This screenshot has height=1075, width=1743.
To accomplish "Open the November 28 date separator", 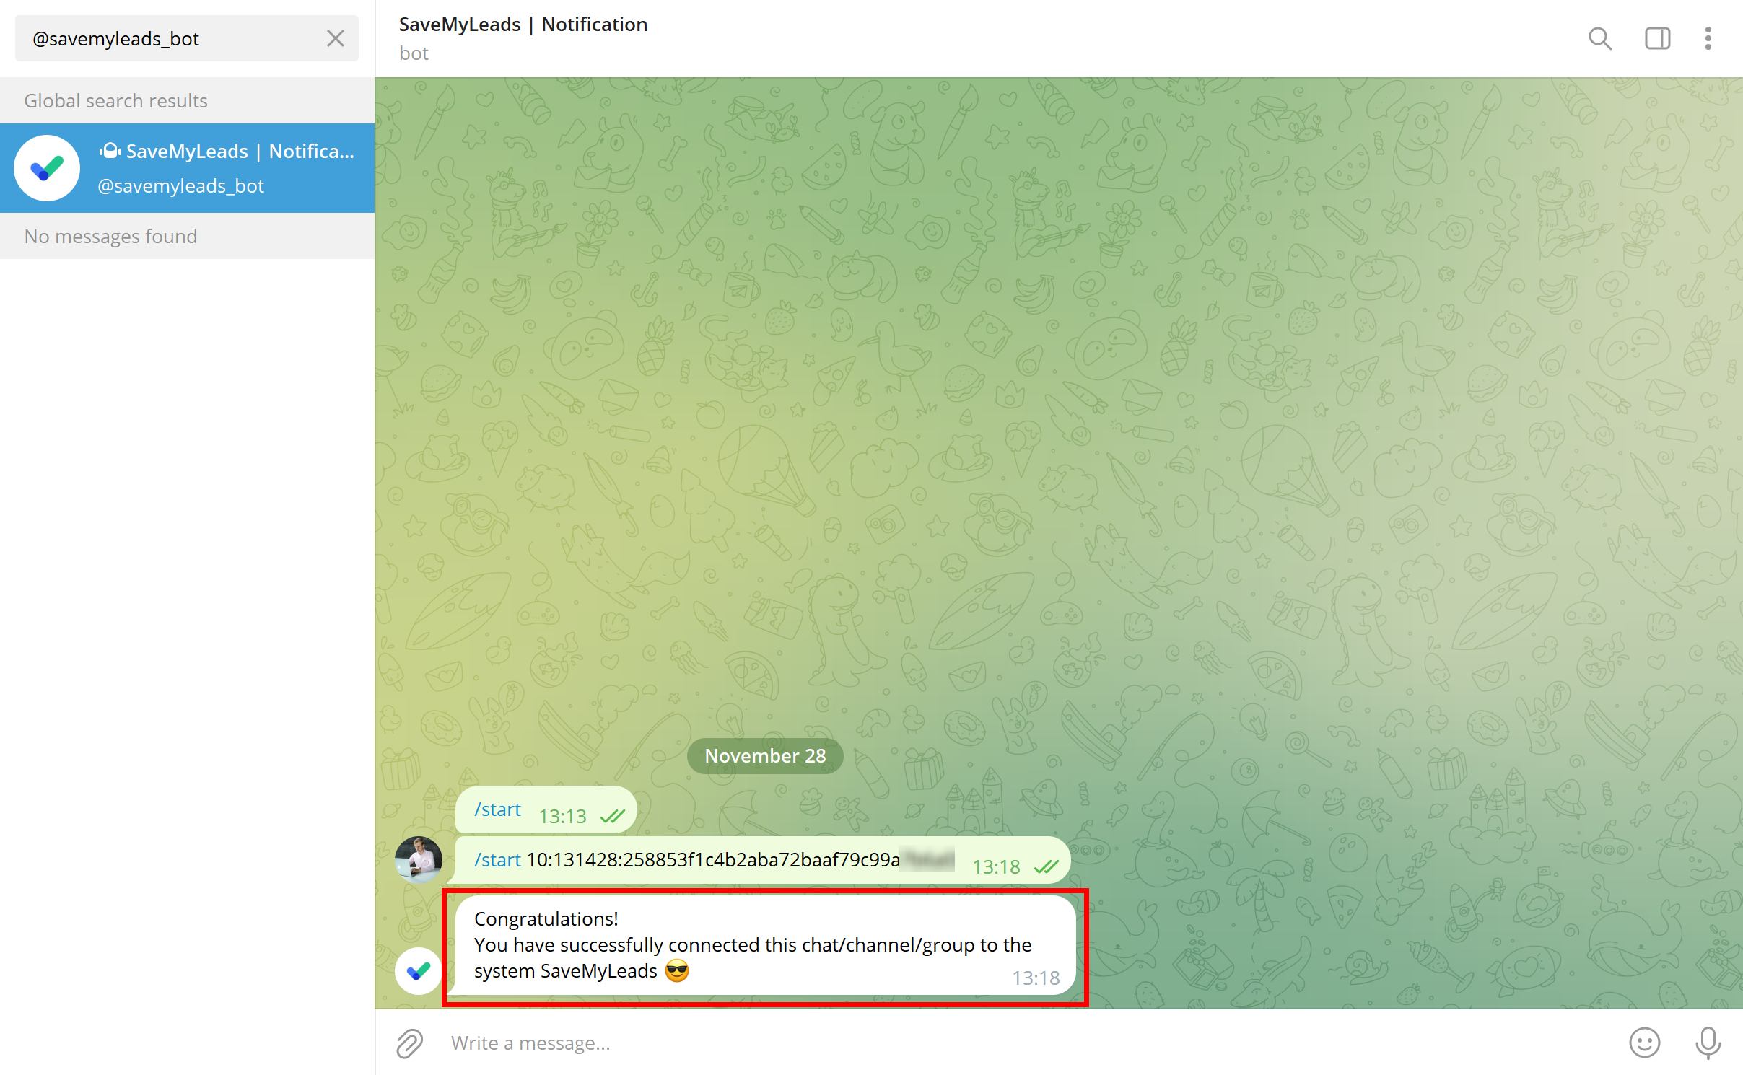I will (x=764, y=755).
